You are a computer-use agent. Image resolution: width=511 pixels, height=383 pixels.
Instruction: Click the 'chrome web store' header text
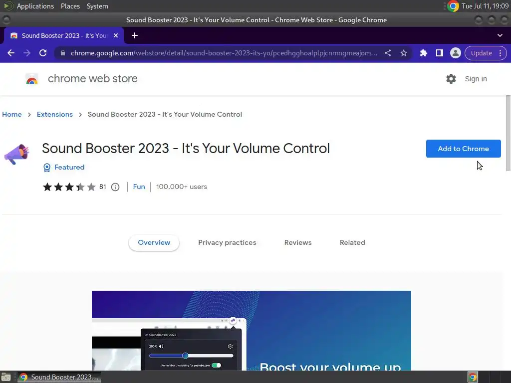tap(92, 79)
